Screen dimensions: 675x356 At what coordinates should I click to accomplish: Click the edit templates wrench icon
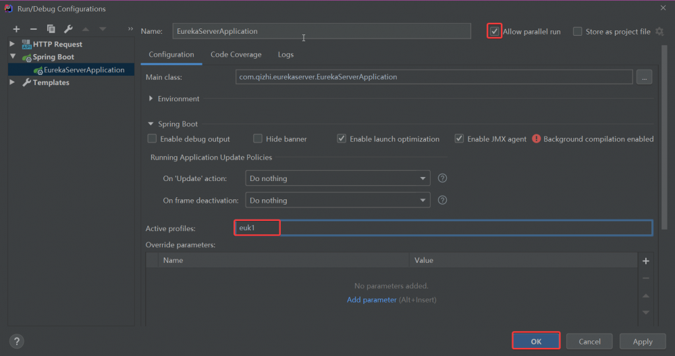point(68,29)
